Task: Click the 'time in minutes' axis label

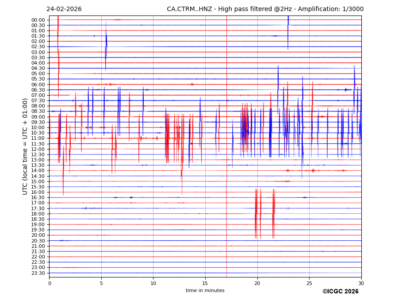Action: [x=205, y=291]
